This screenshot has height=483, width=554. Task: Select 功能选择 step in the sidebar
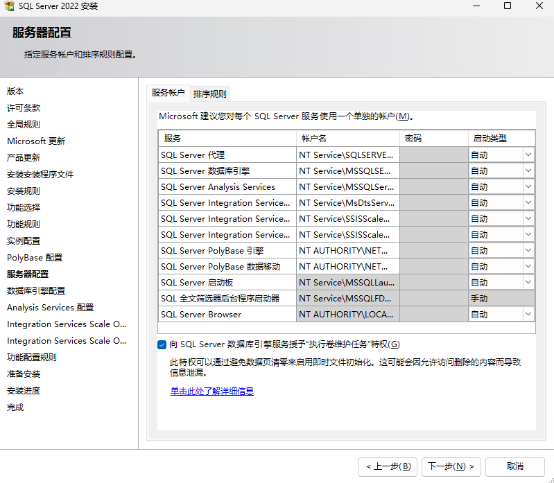click(x=24, y=208)
